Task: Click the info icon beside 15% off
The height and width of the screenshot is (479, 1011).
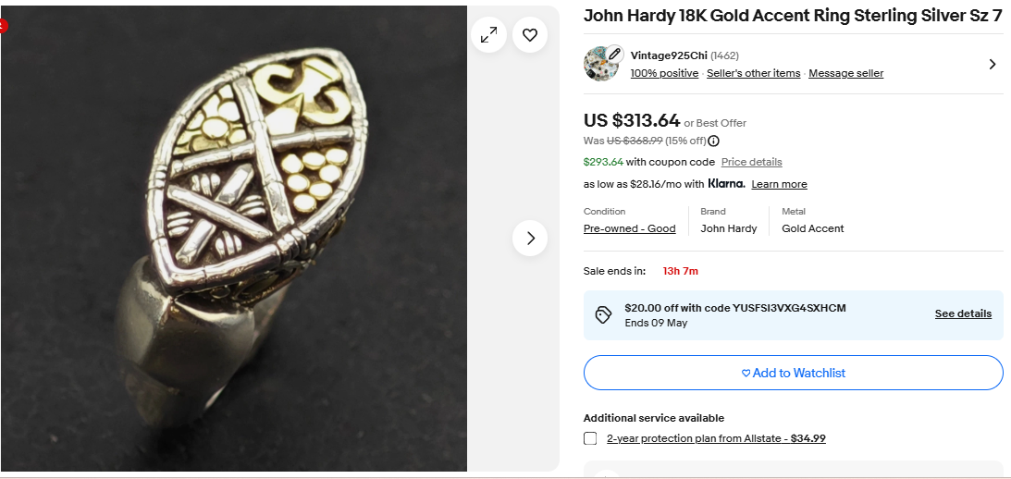Action: [714, 141]
